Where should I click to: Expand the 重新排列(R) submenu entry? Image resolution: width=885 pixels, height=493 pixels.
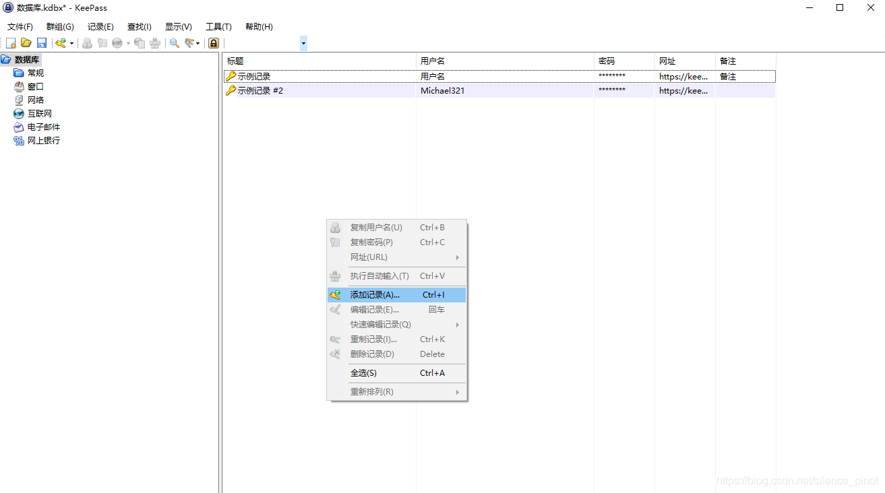click(x=396, y=392)
